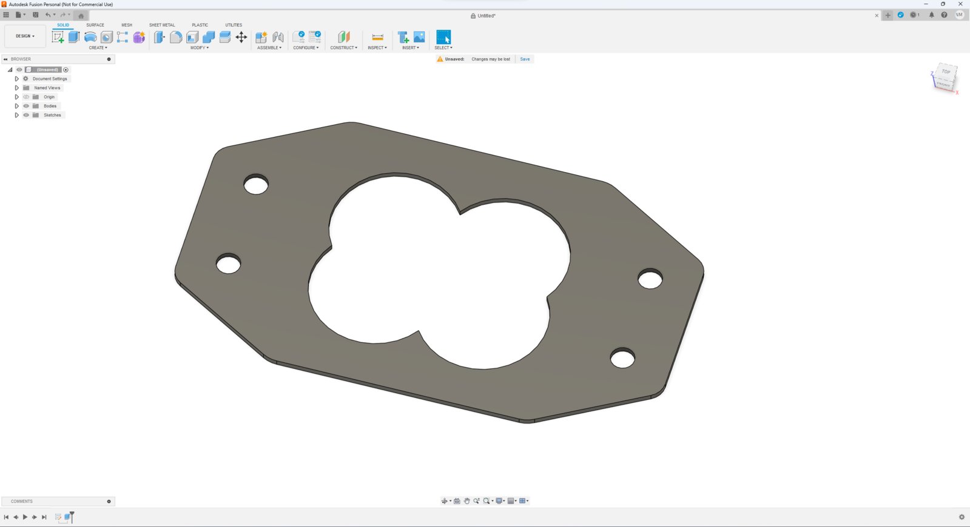
Task: Open the CONFIGURE dropdown menu
Action: click(x=306, y=48)
